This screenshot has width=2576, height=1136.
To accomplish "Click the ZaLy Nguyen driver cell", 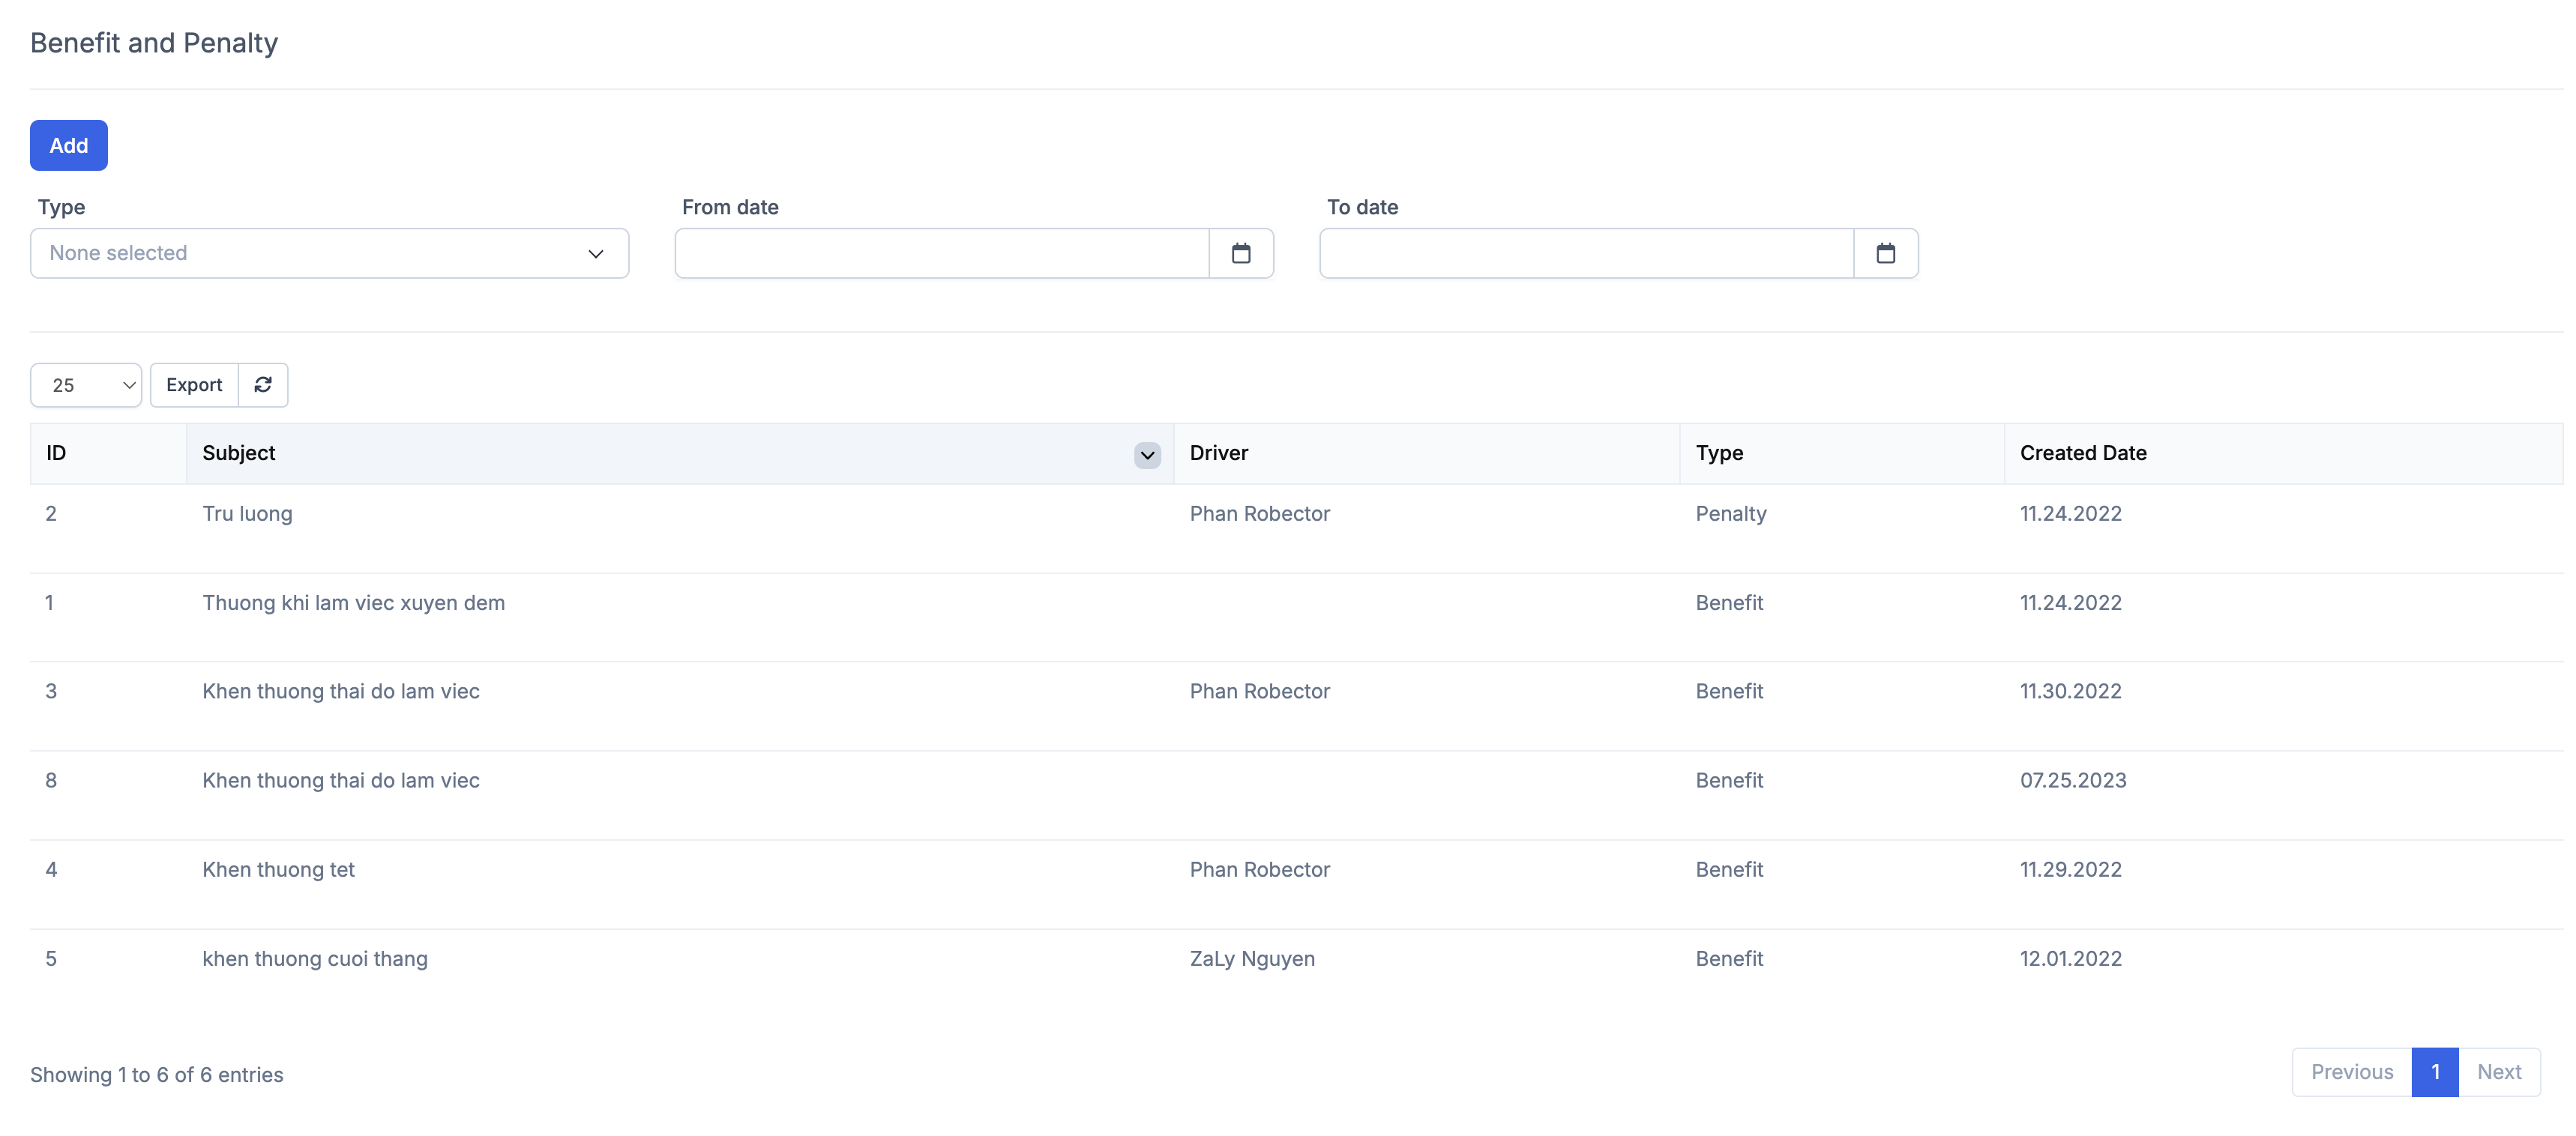I will click(1251, 958).
